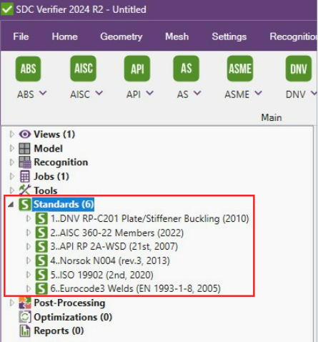The image size is (318, 342).
Task: Expand the Post-Processing tree node
Action: pyautogui.click(x=12, y=303)
